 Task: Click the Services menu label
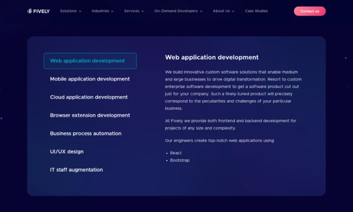[131, 11]
